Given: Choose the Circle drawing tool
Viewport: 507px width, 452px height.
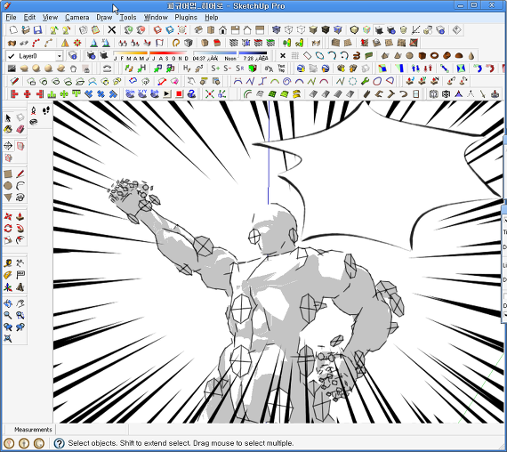Looking at the screenshot, I should (x=8, y=186).
